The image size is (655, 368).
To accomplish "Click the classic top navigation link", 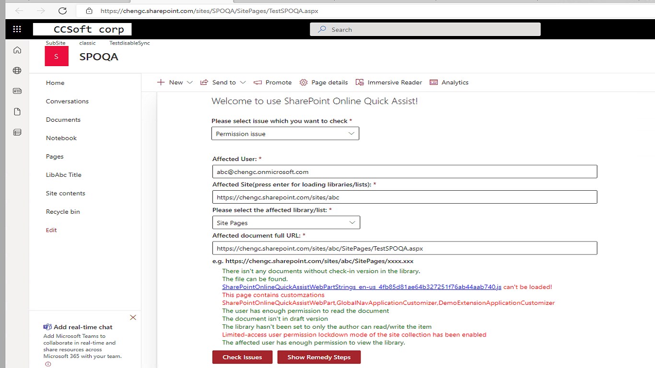I will coord(88,43).
